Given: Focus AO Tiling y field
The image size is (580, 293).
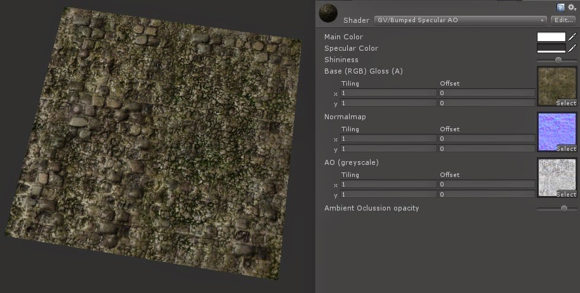Looking at the screenshot, I should 388,194.
